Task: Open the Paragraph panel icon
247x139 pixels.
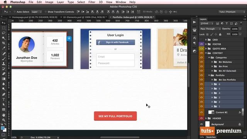Action: (195, 43)
